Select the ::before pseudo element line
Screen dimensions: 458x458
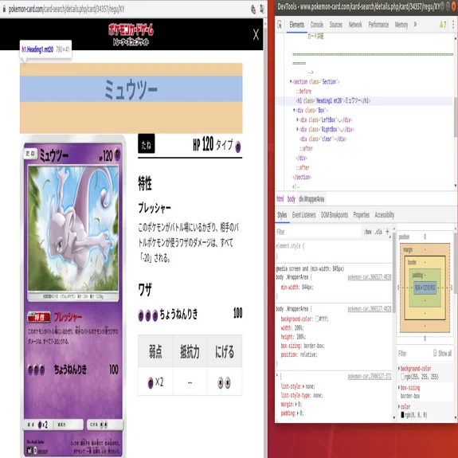[303, 92]
